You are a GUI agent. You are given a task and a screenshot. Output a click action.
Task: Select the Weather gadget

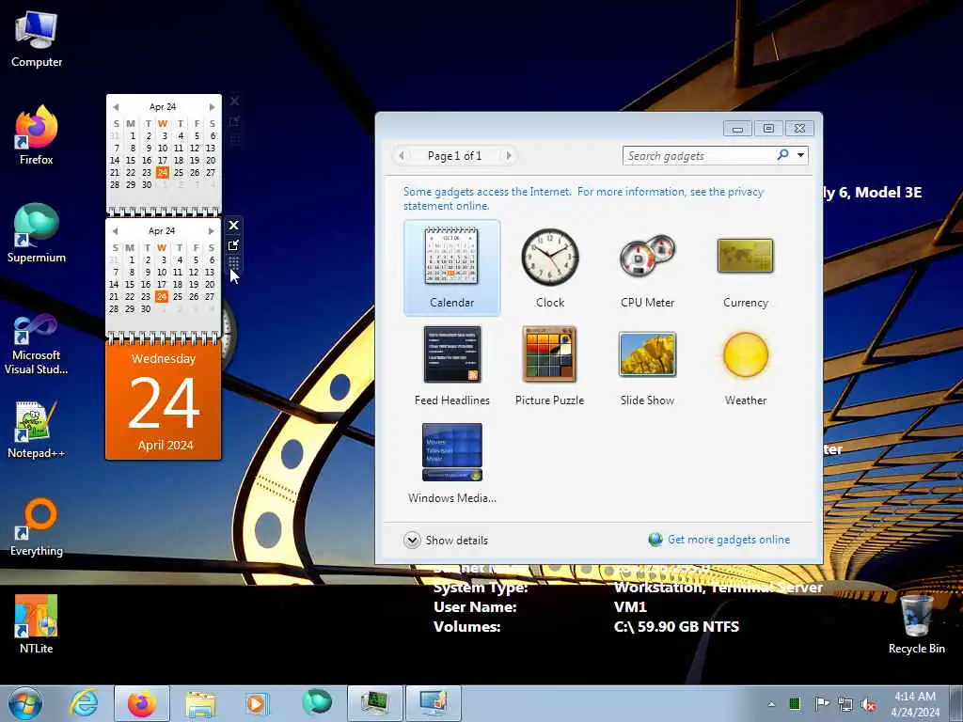pyautogui.click(x=745, y=366)
